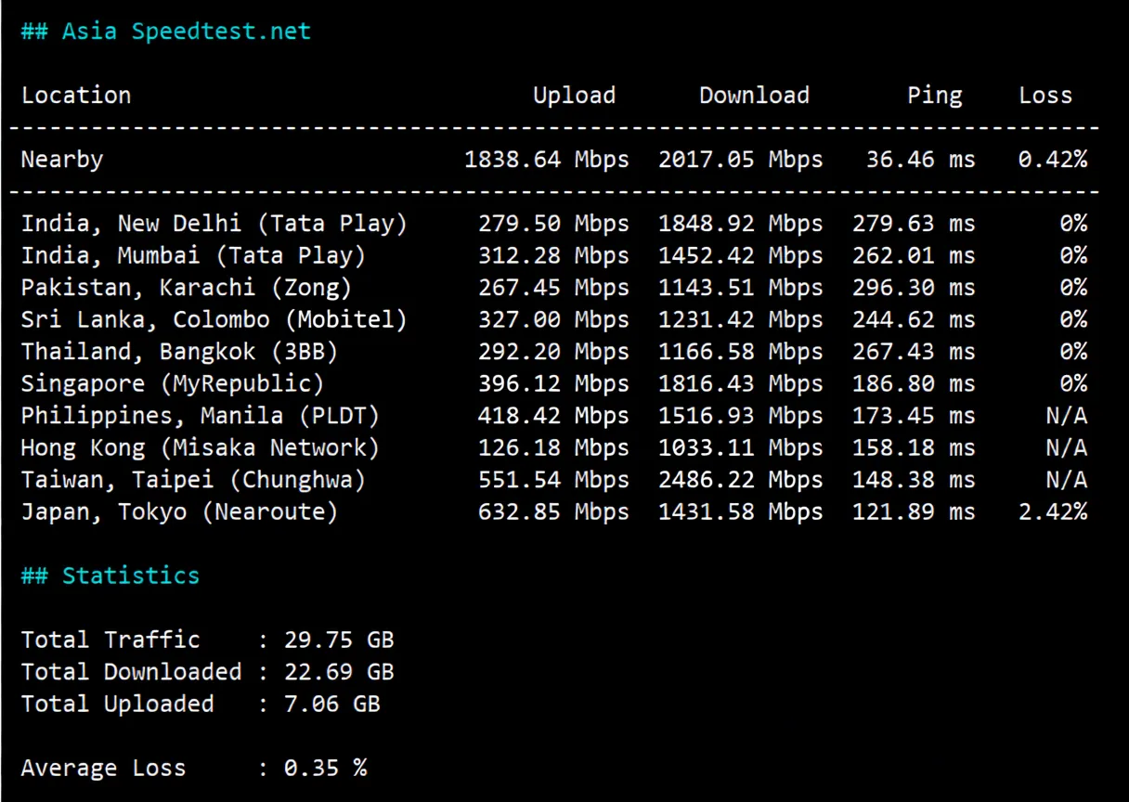
Task: Click the Upload column header
Action: click(x=574, y=95)
